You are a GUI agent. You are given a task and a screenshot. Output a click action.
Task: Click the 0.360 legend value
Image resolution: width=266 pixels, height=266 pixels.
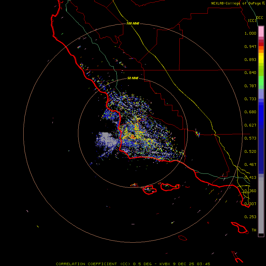click(x=250, y=191)
